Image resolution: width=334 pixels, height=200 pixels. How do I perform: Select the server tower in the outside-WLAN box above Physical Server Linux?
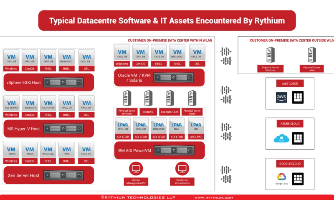[312, 55]
